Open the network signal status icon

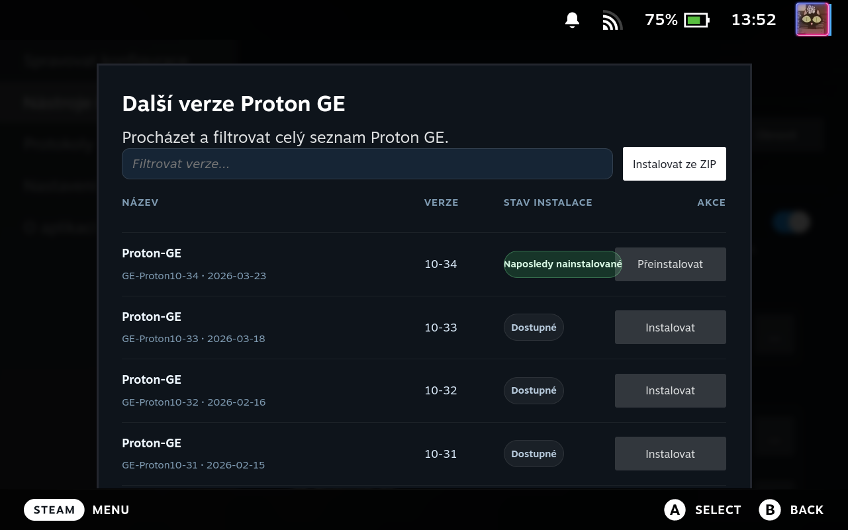(612, 21)
